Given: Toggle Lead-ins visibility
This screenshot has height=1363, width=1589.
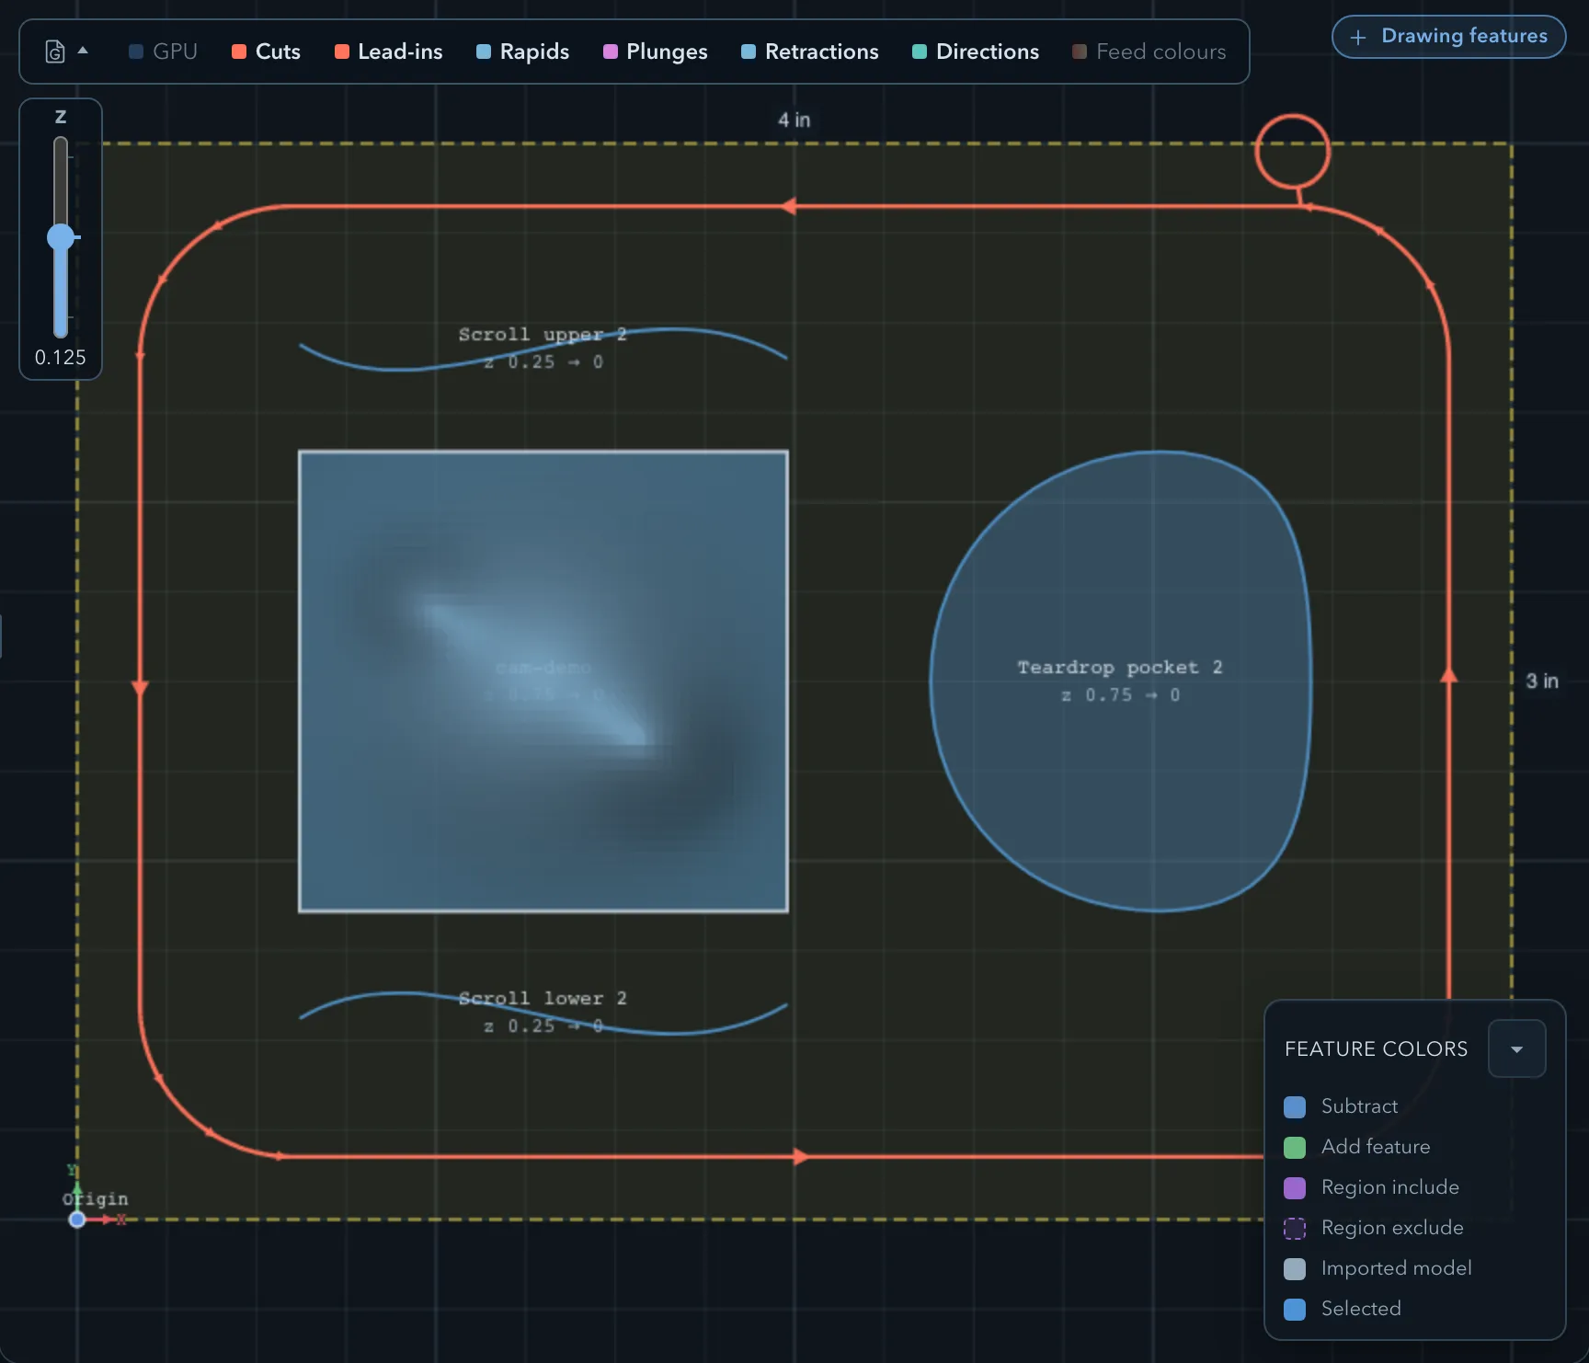Looking at the screenshot, I should [388, 52].
